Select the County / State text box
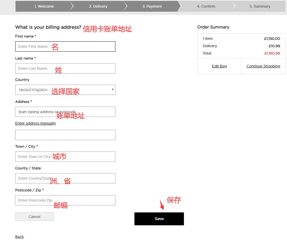The width and height of the screenshot is (287, 242). point(65,178)
